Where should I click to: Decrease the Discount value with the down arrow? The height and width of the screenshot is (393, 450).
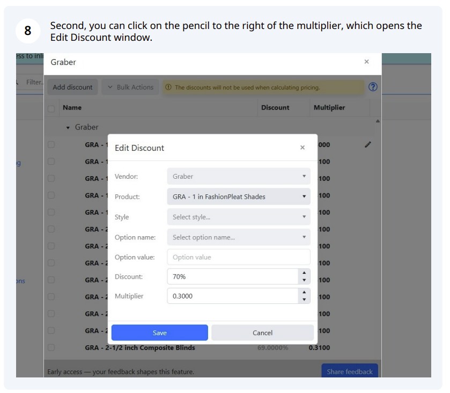pos(304,280)
